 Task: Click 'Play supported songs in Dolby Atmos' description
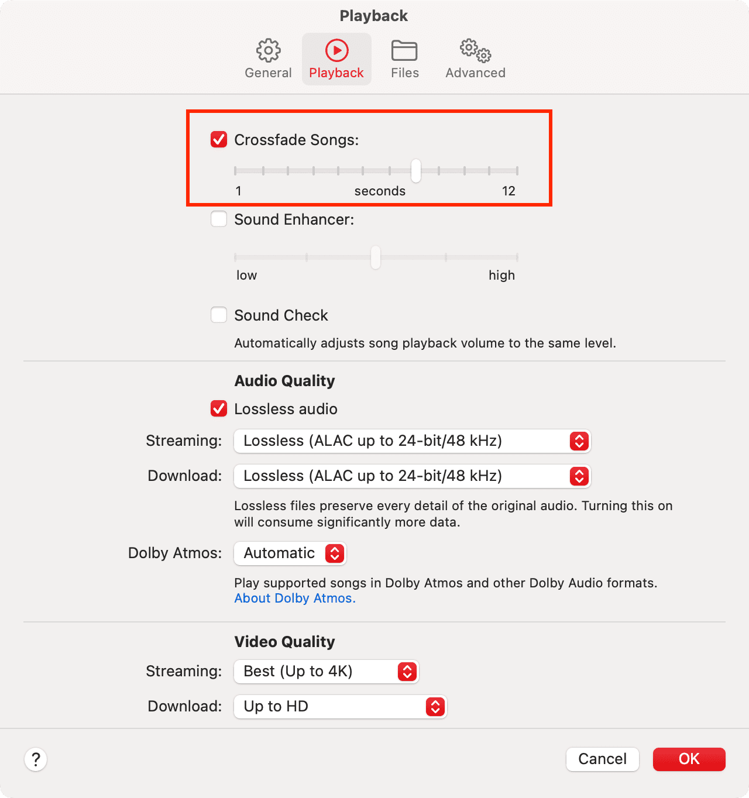point(446,583)
